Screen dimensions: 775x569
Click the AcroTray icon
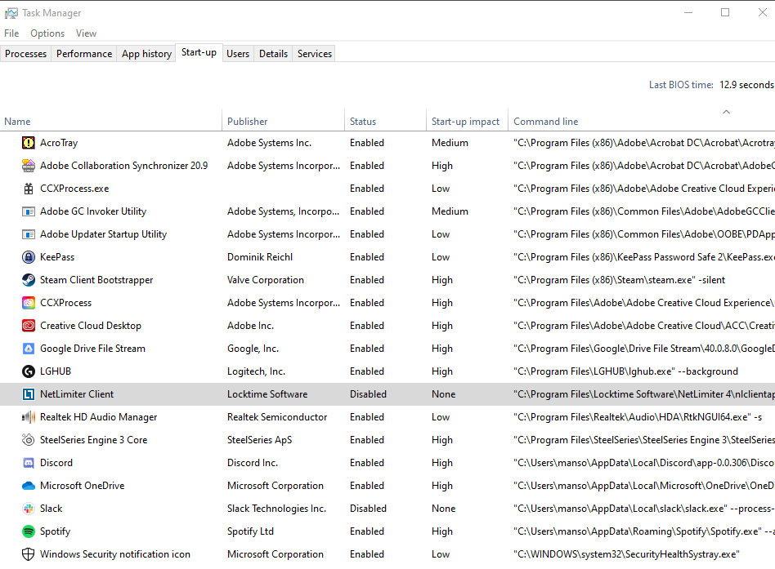point(29,143)
